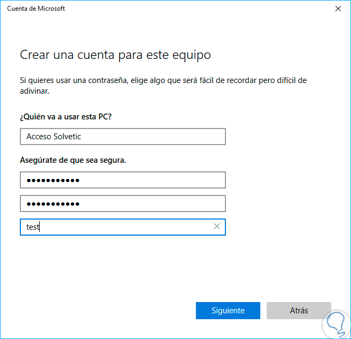Click the word Acceso in the username field
351x339 pixels.
(39, 137)
